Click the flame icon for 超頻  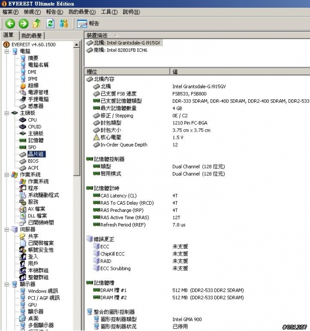[x=23, y=86]
